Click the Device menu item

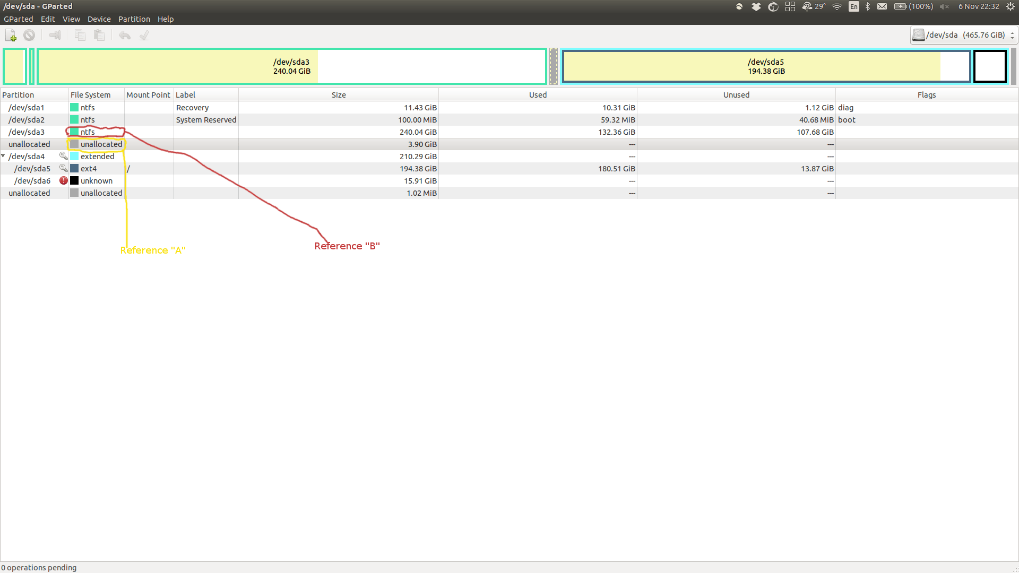pos(98,19)
